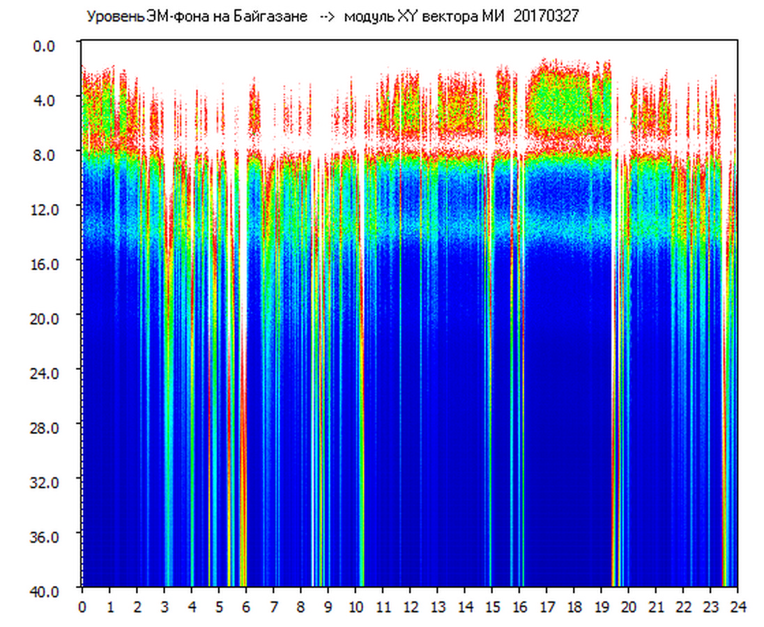This screenshot has width=764, height=627.
Task: Click hour 17 on the horizontal axis
Action: pyautogui.click(x=547, y=607)
